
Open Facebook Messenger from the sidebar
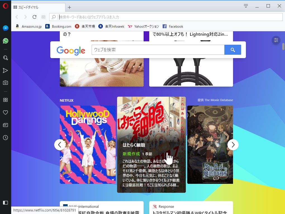click(x=5, y=28)
